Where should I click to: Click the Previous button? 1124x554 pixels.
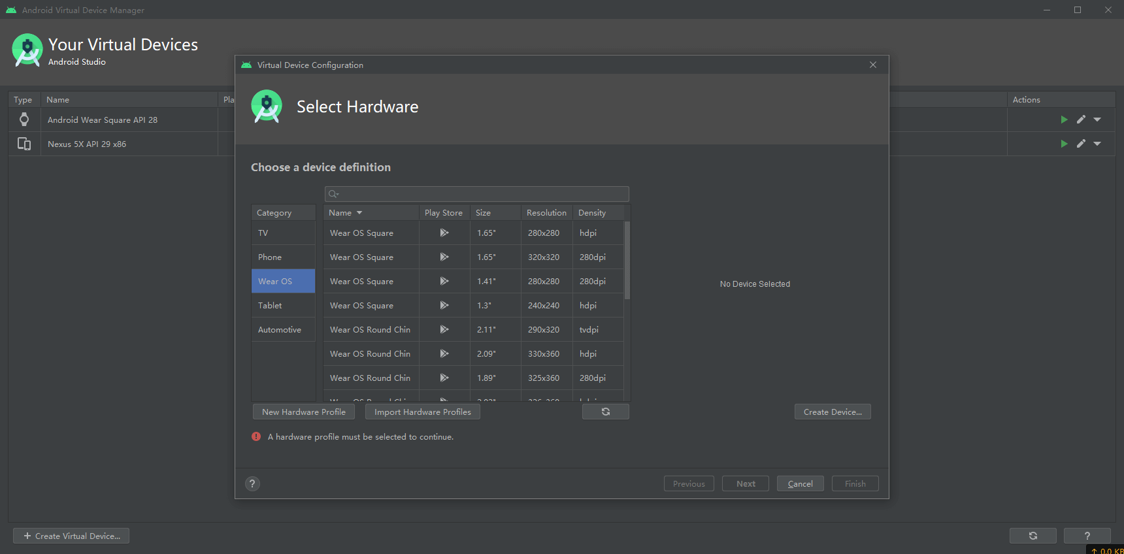point(689,483)
